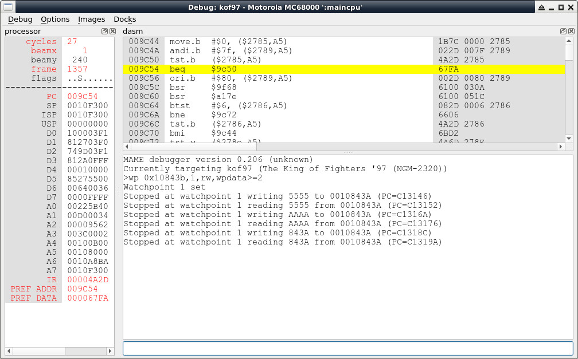
Task: Click the frame value 1357
Action: point(77,69)
